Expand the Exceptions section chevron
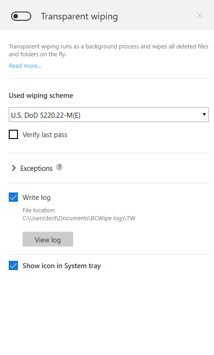This screenshot has height=355, width=214. (x=14, y=168)
